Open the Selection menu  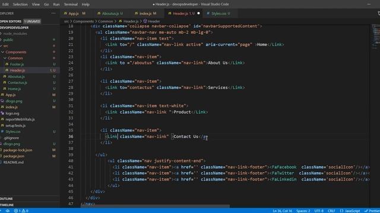point(20,4)
